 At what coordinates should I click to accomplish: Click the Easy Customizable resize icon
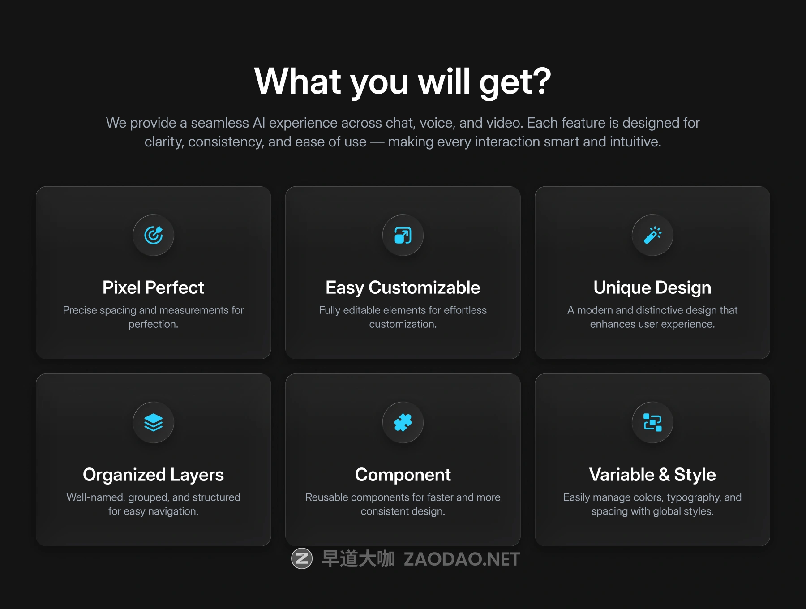[403, 235]
